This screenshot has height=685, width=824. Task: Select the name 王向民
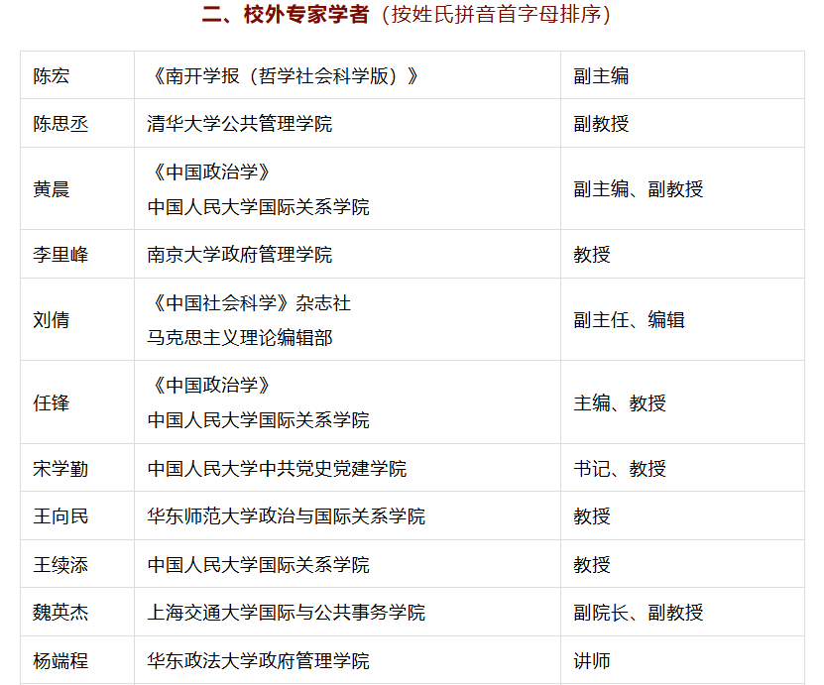tap(60, 516)
